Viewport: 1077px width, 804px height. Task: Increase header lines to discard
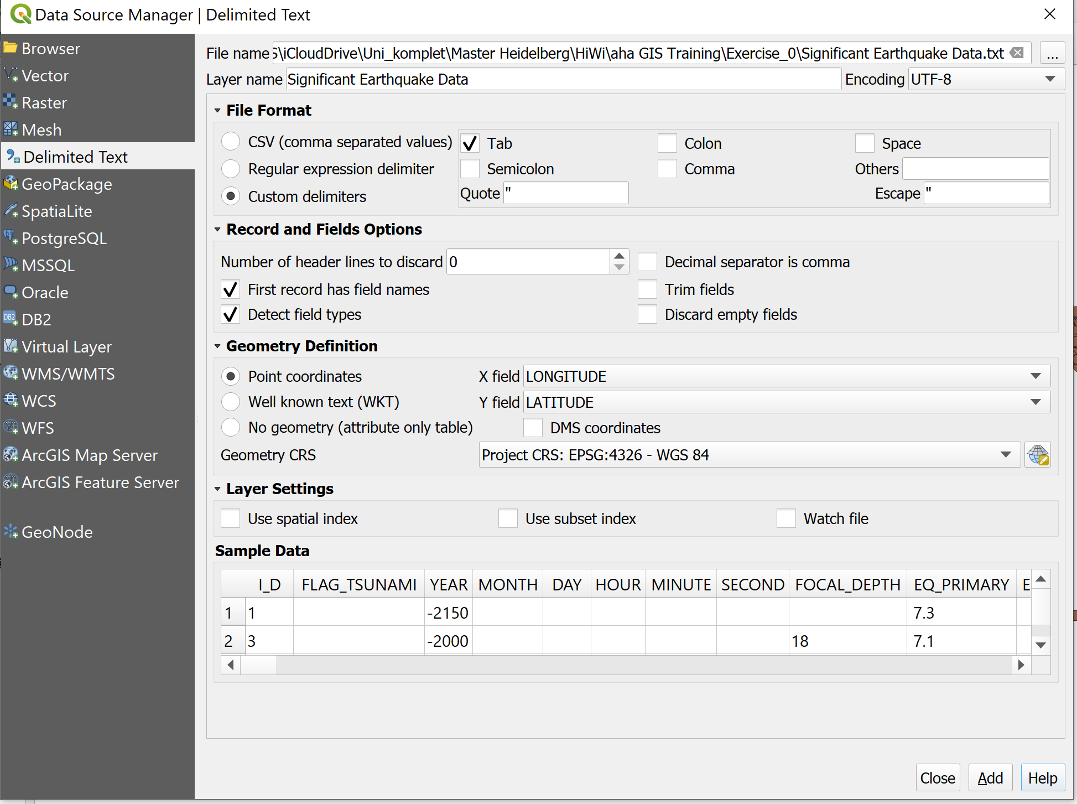point(619,256)
